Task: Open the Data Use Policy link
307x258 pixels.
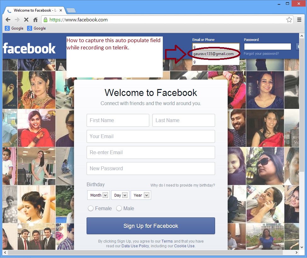Action: click(135, 246)
